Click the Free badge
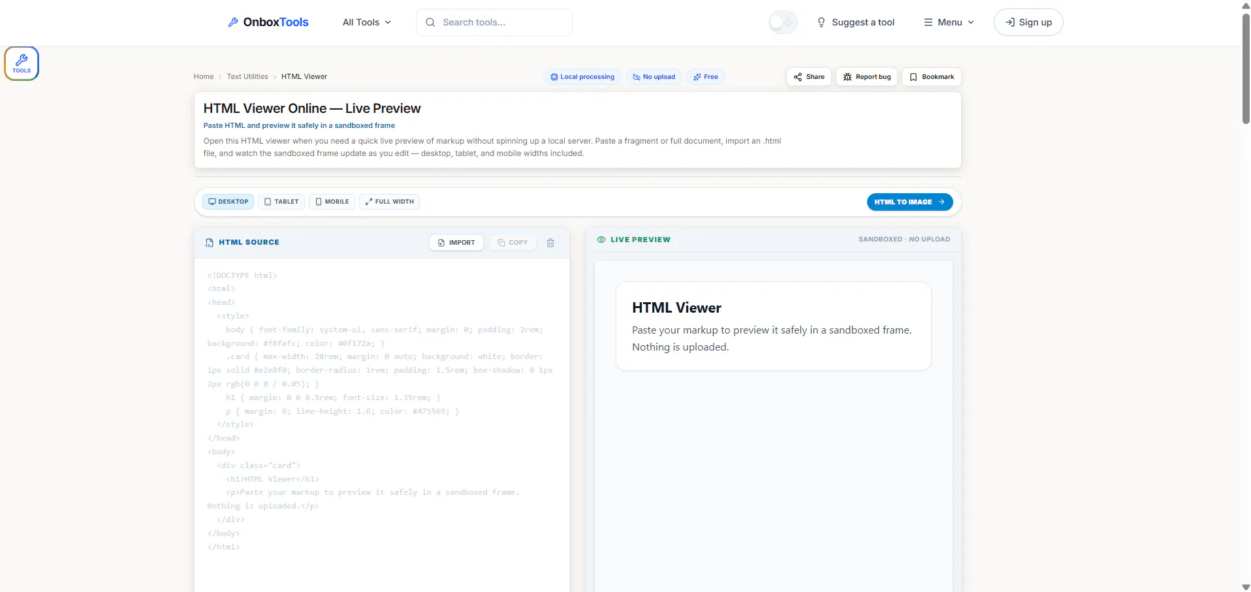Viewport: 1251px width, 592px height. point(706,77)
